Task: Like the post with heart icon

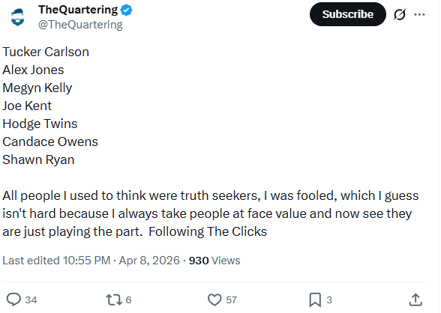Action: 214,300
